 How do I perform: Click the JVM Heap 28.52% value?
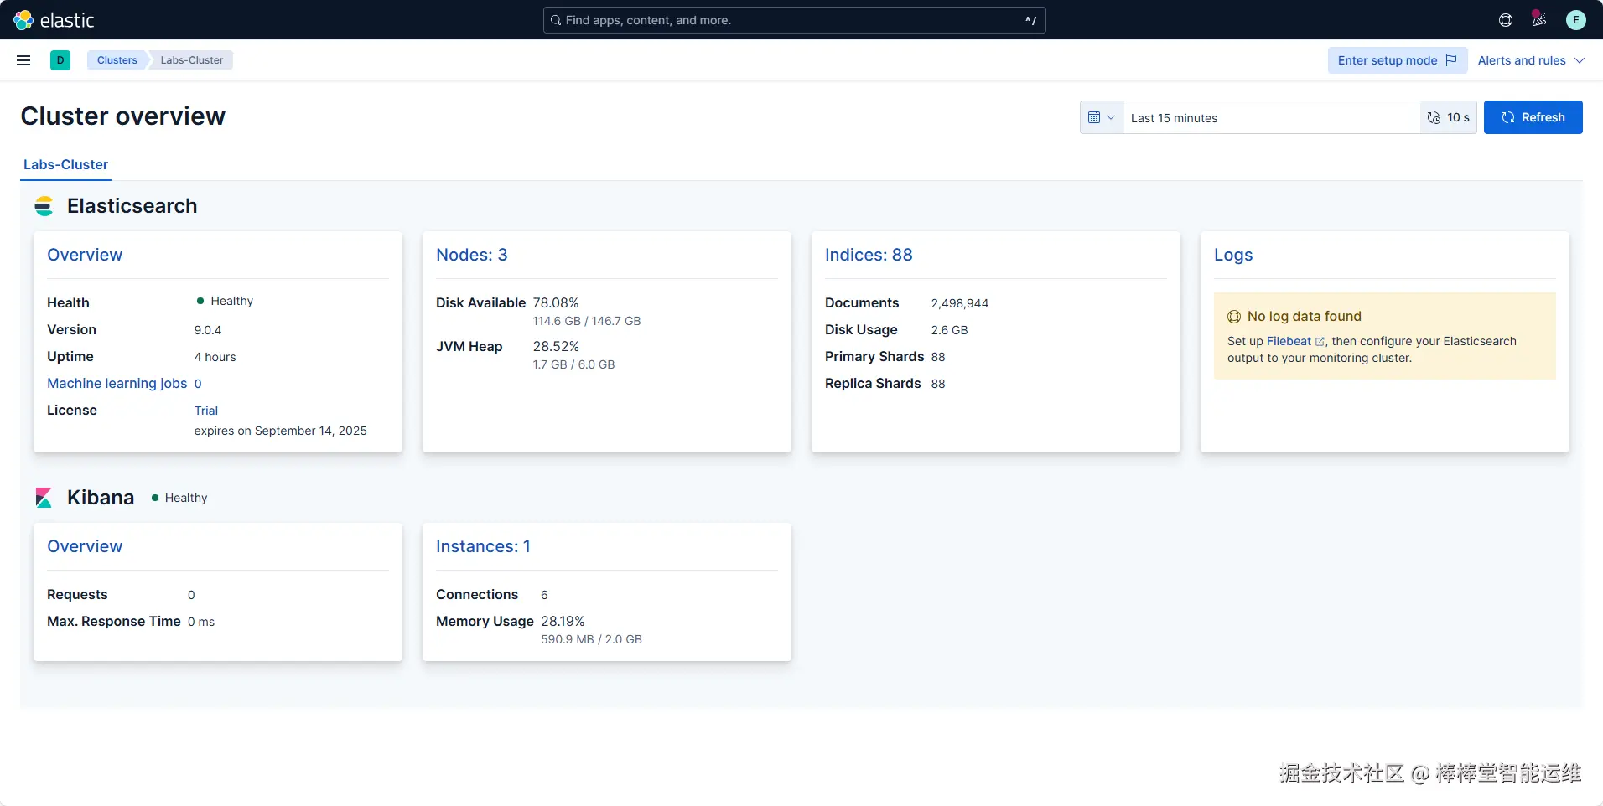(556, 347)
